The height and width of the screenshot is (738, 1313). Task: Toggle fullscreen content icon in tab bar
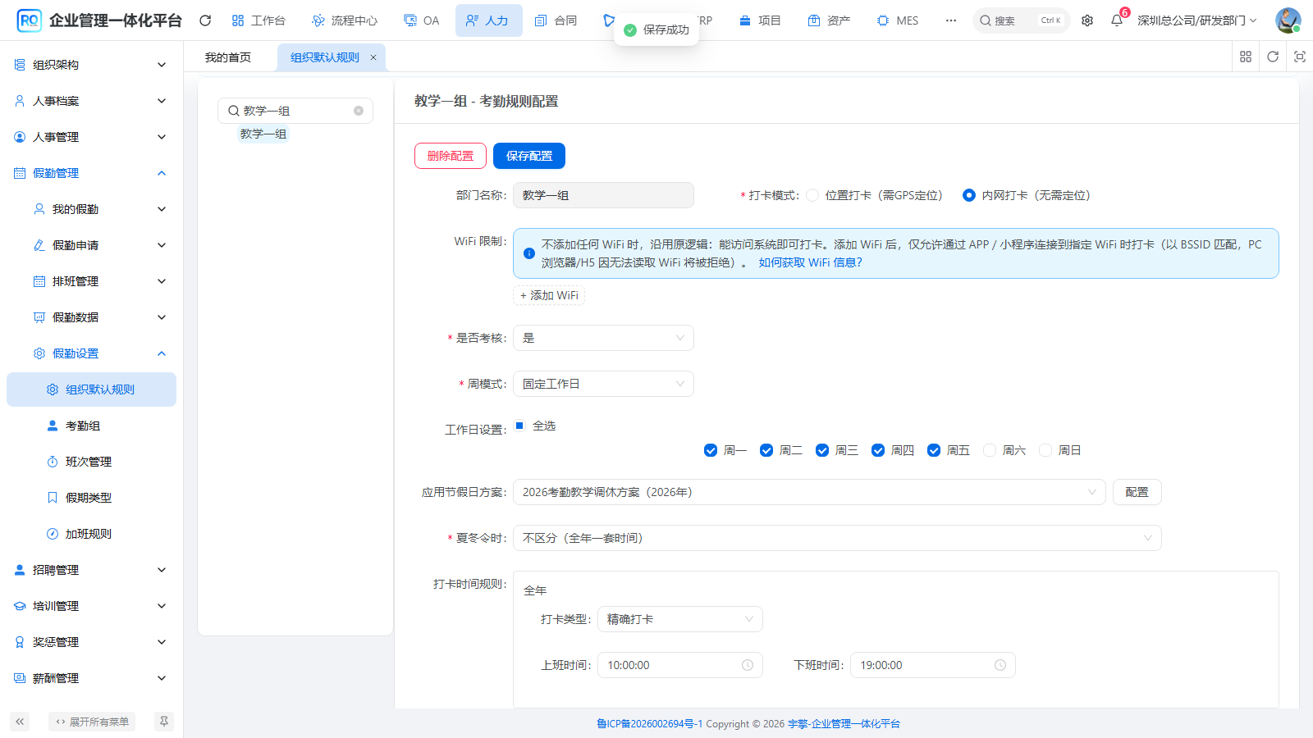1300,57
